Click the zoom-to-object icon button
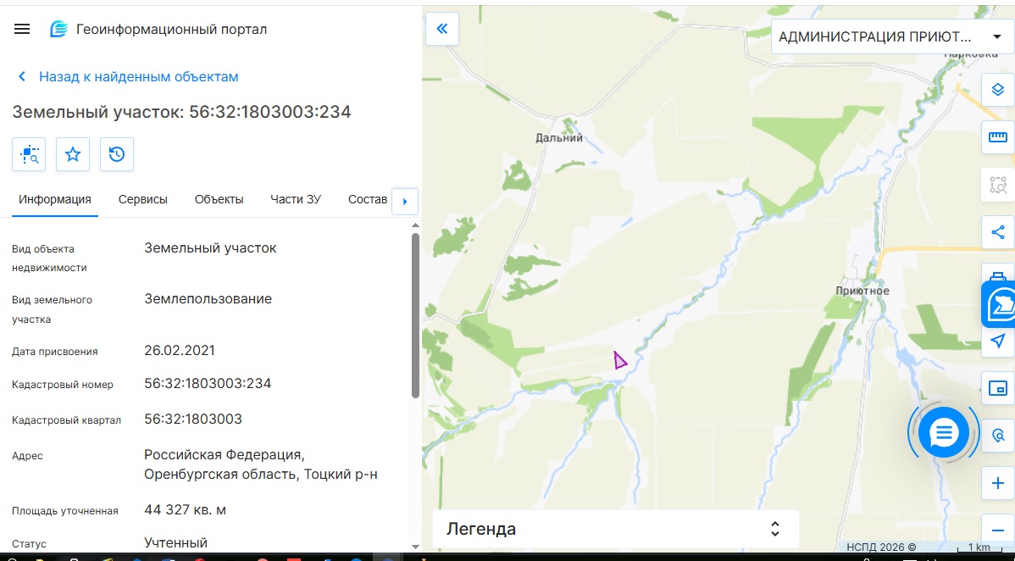This screenshot has width=1015, height=561. [x=29, y=154]
